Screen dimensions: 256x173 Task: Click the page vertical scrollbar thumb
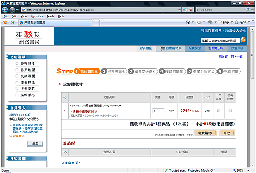(252, 55)
